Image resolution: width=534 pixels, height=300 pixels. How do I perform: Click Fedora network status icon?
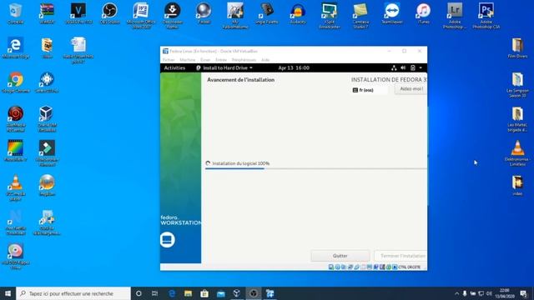coord(394,68)
